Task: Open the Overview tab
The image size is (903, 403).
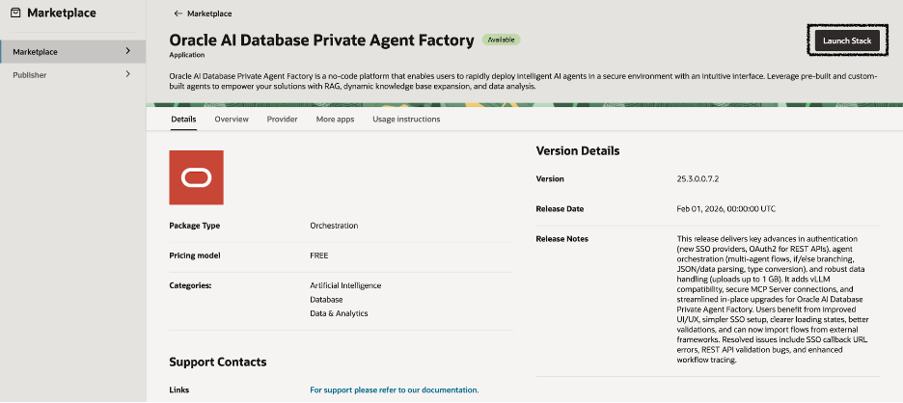Action: 232,120
